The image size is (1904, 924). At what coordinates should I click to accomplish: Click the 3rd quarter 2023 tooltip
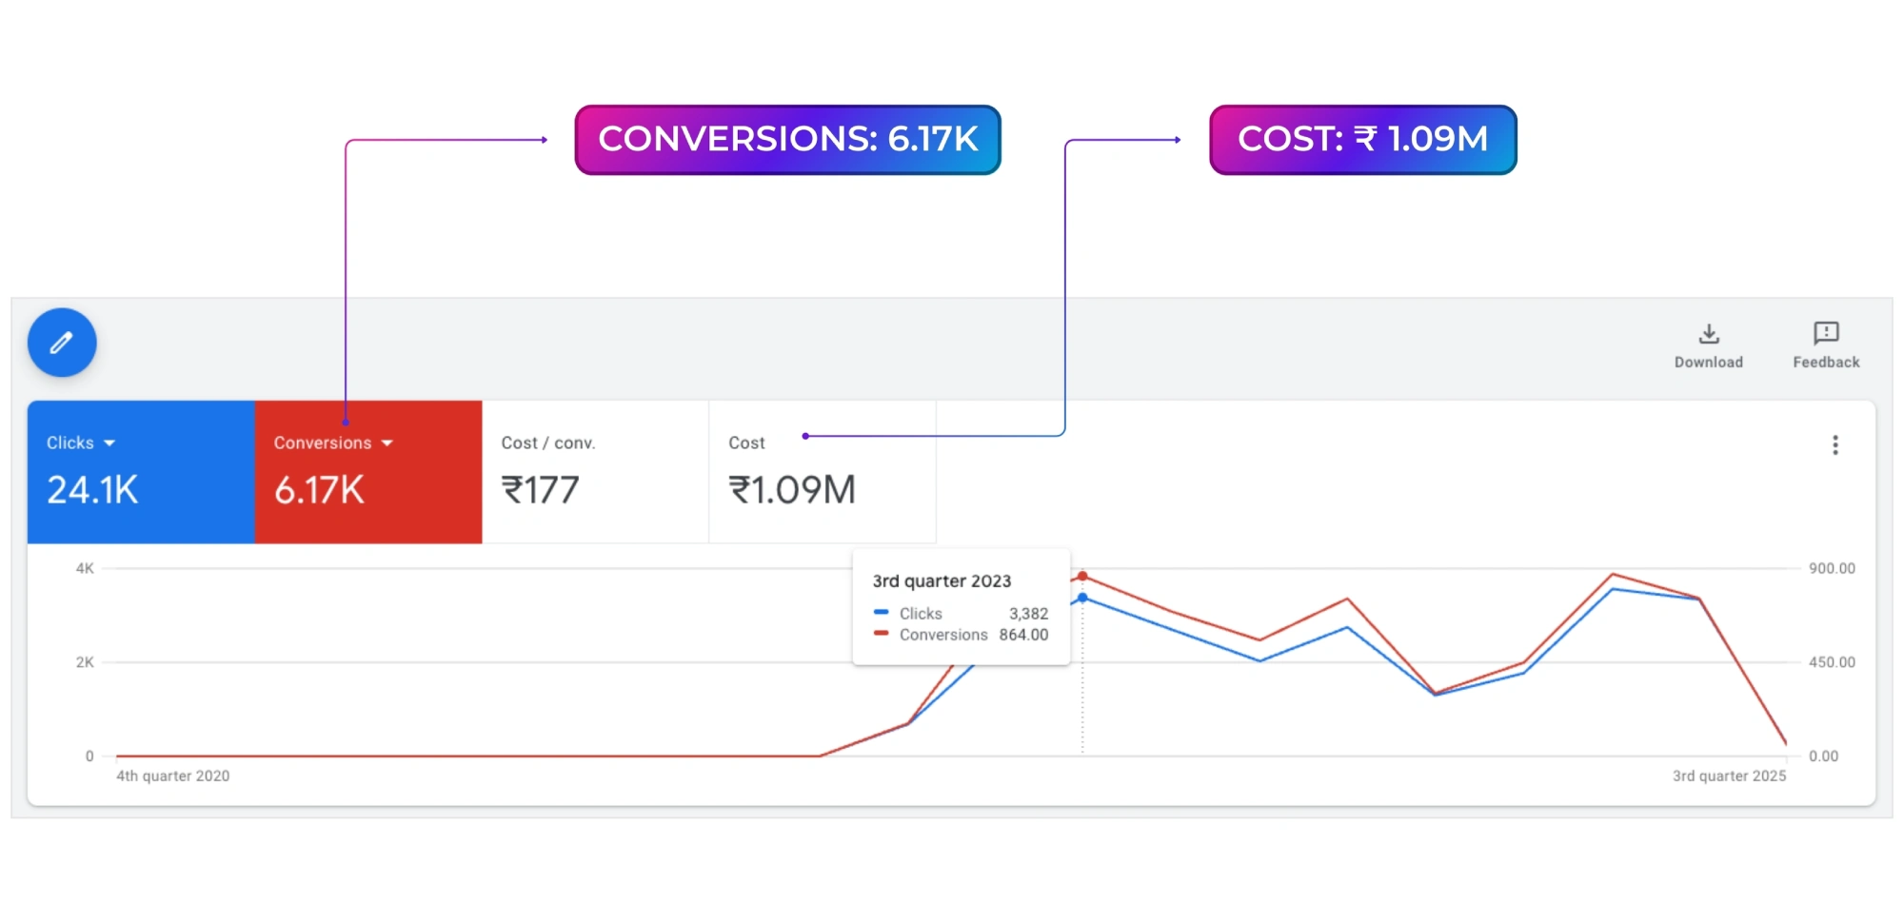(961, 606)
